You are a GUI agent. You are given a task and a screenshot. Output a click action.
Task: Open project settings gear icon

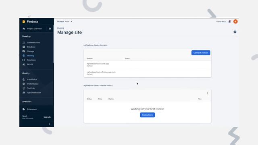[x=50, y=29]
